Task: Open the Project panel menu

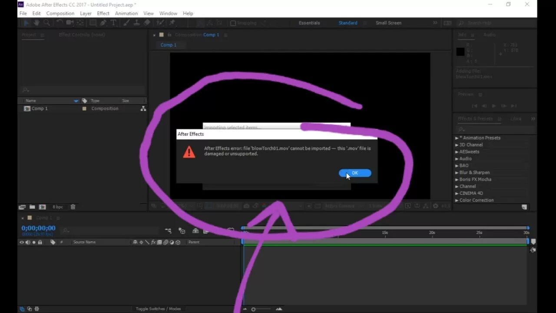Action: tap(42, 35)
